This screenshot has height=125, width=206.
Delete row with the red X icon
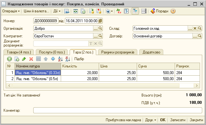point(31,59)
